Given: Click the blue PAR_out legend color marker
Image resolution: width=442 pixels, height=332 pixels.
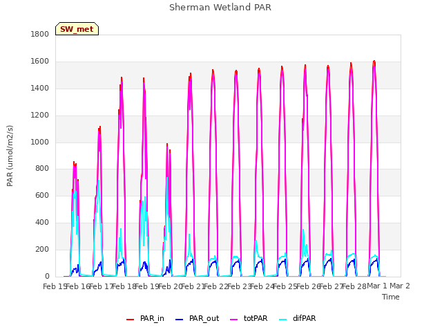Looking at the screenshot, I should pyautogui.click(x=180, y=320).
